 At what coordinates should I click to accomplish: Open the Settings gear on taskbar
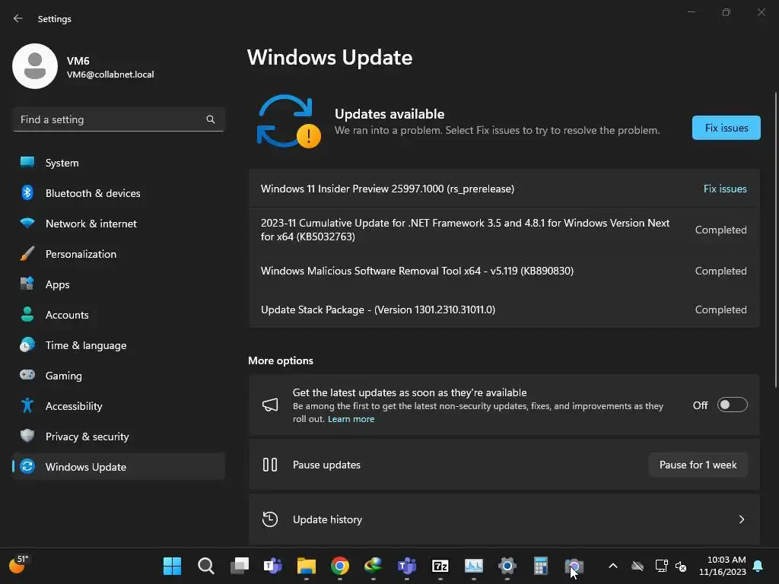pyautogui.click(x=507, y=566)
